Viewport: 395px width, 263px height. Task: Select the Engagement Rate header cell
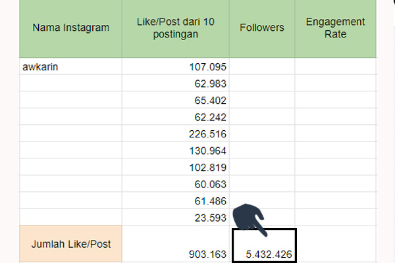(x=336, y=28)
